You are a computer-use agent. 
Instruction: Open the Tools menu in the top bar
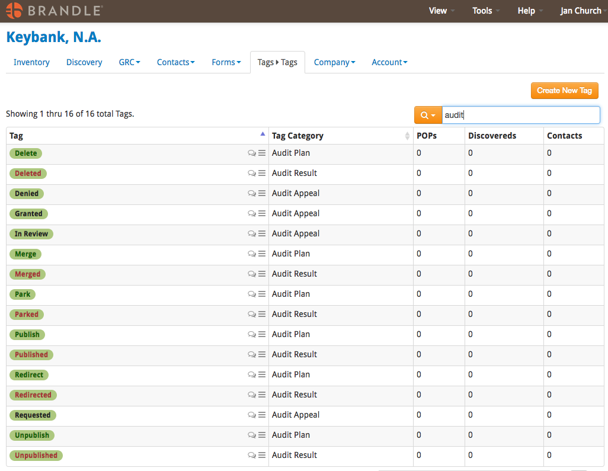coord(486,11)
